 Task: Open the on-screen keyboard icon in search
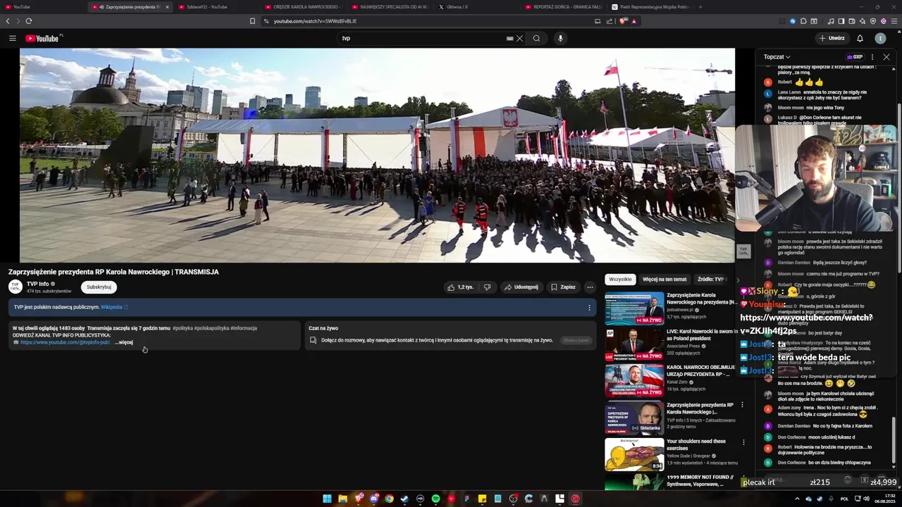[509, 38]
